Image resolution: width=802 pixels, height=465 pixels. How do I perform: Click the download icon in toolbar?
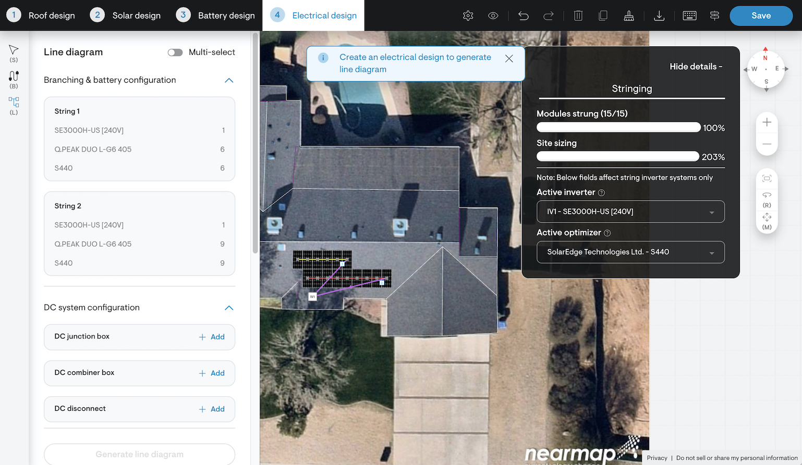(x=659, y=16)
